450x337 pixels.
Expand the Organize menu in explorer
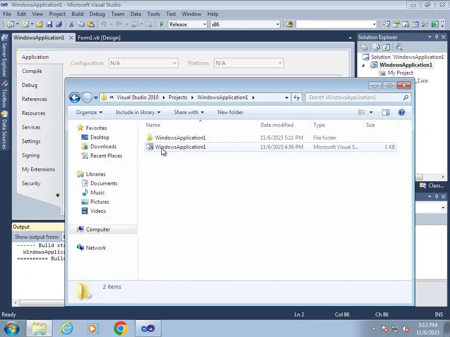tap(89, 112)
